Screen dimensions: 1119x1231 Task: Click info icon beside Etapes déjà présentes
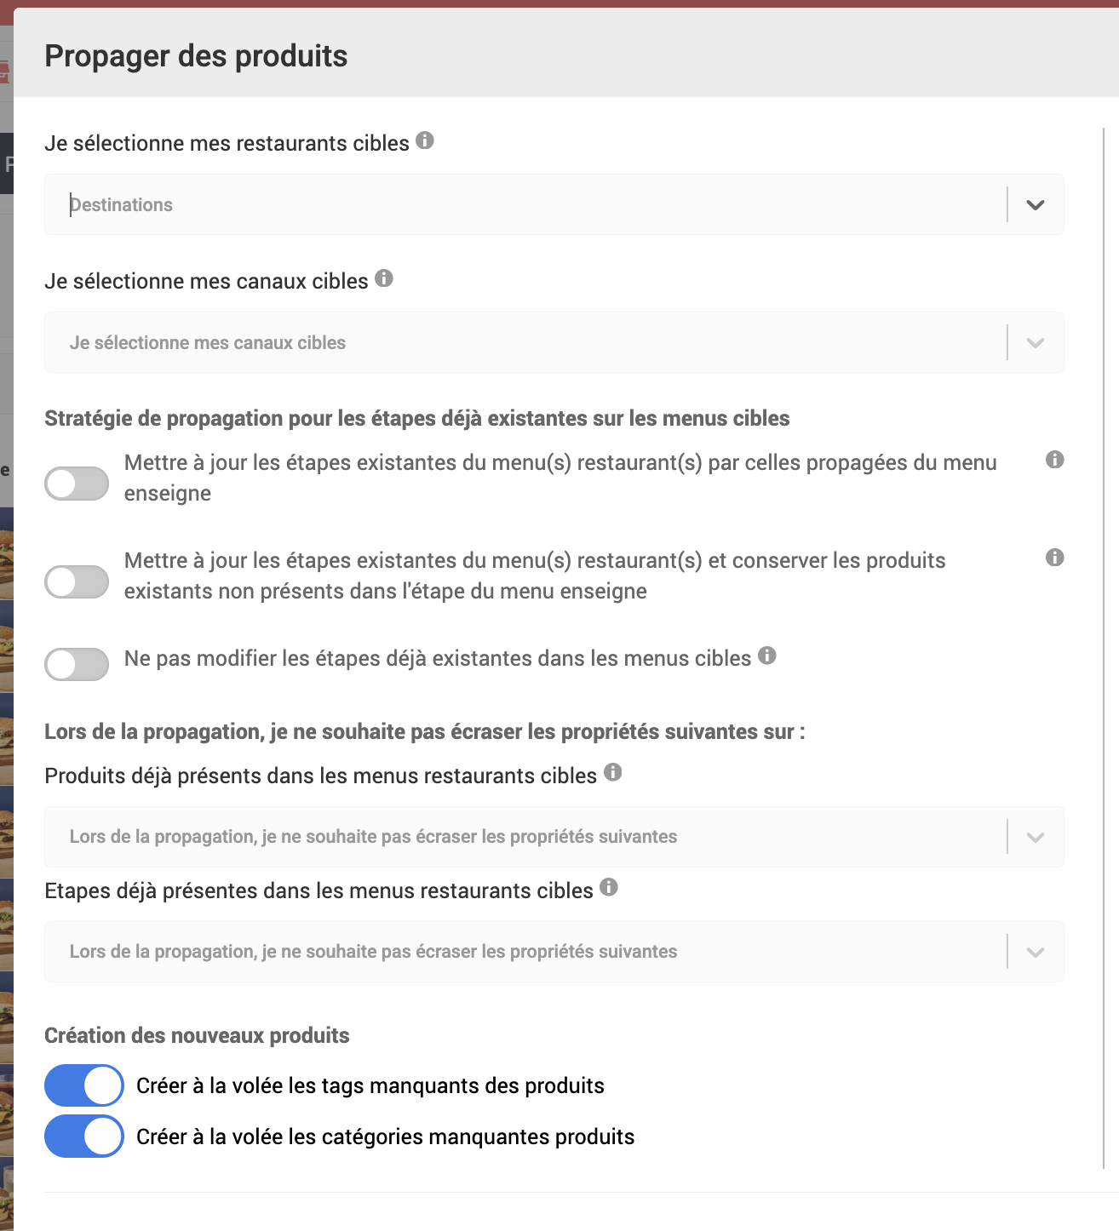pyautogui.click(x=609, y=887)
